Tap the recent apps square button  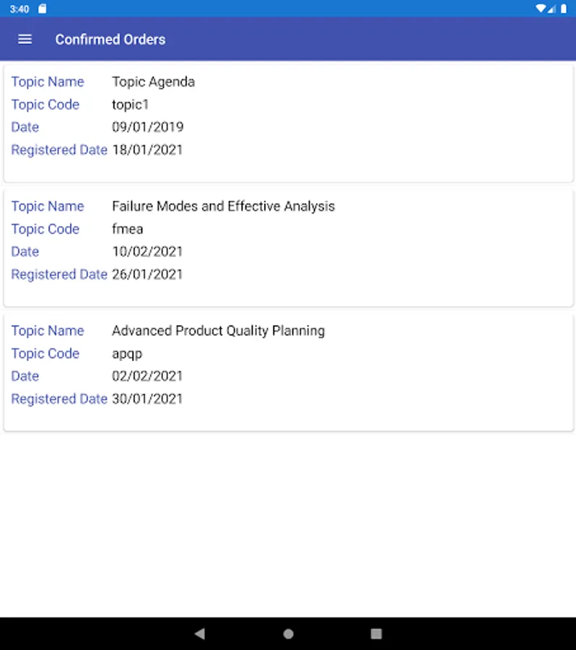376,633
